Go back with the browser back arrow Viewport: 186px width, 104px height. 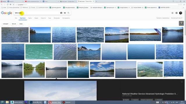pyautogui.click(x=2, y=5)
